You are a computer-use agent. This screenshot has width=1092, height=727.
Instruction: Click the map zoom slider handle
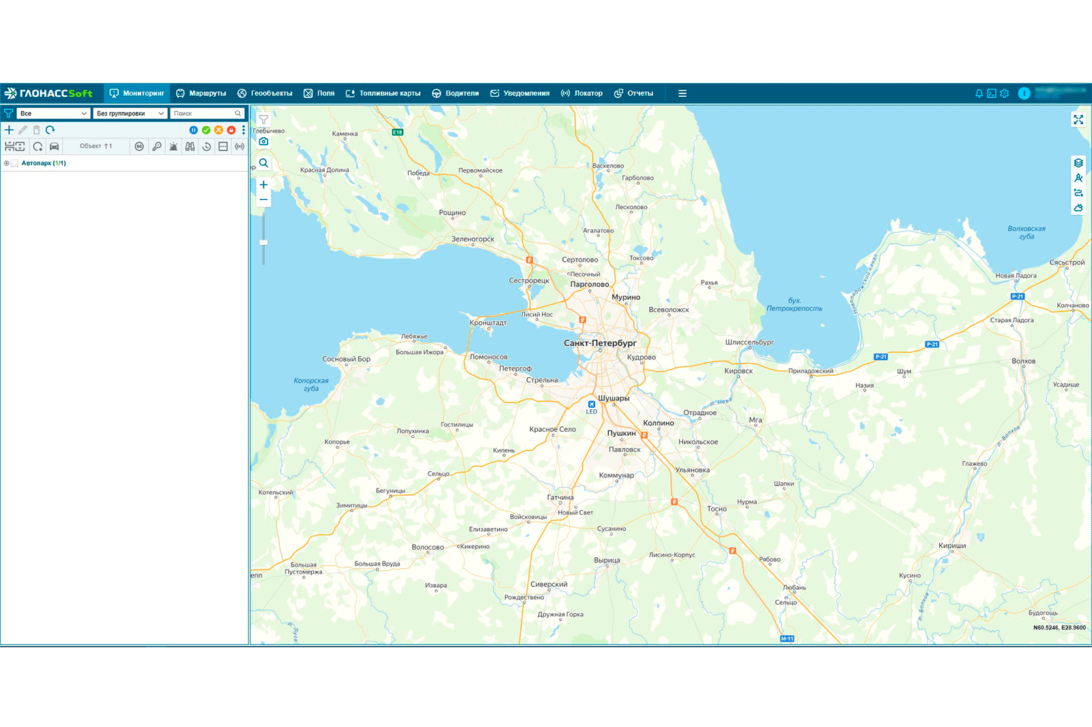[x=263, y=242]
